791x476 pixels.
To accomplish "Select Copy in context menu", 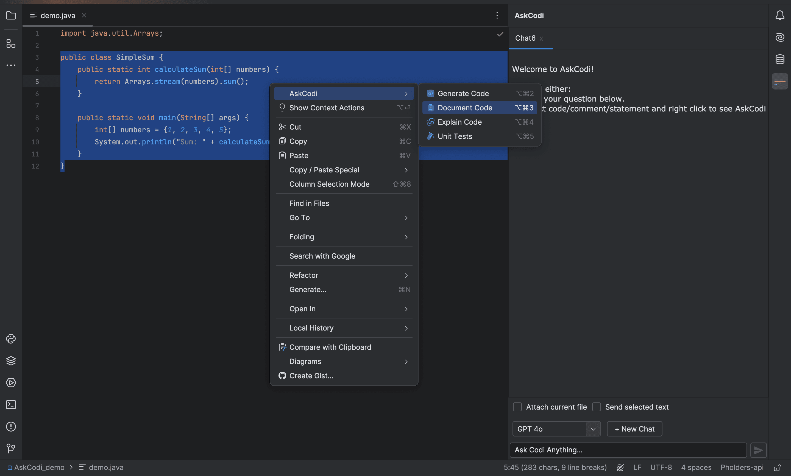I will tap(344, 141).
